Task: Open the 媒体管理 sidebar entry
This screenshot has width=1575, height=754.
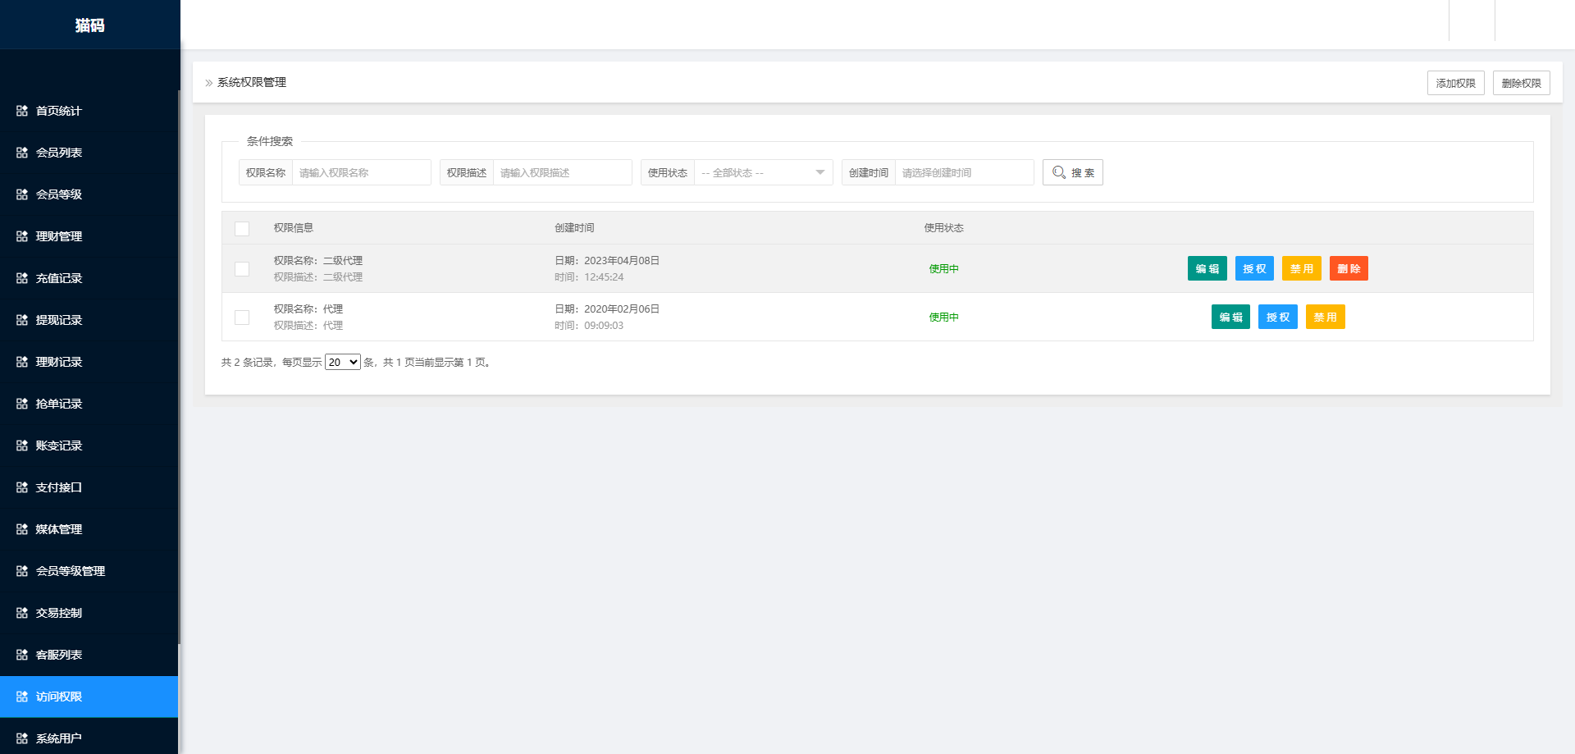Action: coord(57,529)
